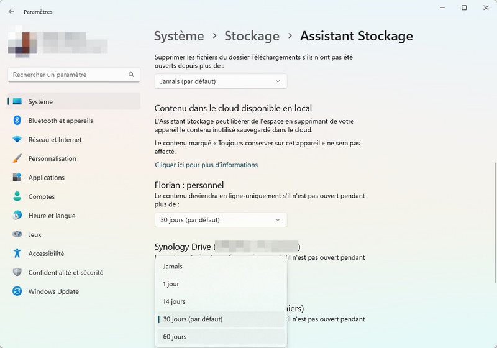Open the Applications icon in sidebar
497x348 pixels.
point(17,178)
